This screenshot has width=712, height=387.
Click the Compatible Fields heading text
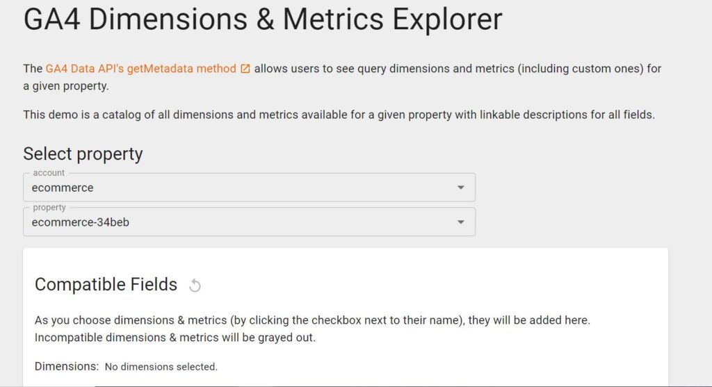[x=106, y=284]
